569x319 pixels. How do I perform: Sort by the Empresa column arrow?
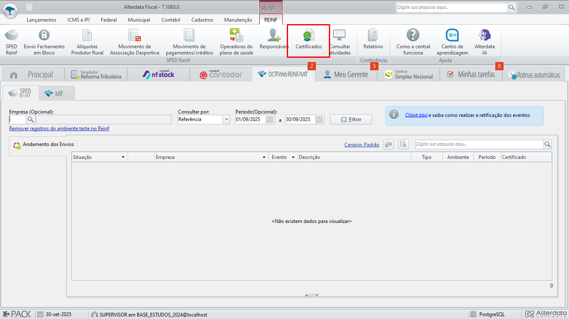pos(264,157)
